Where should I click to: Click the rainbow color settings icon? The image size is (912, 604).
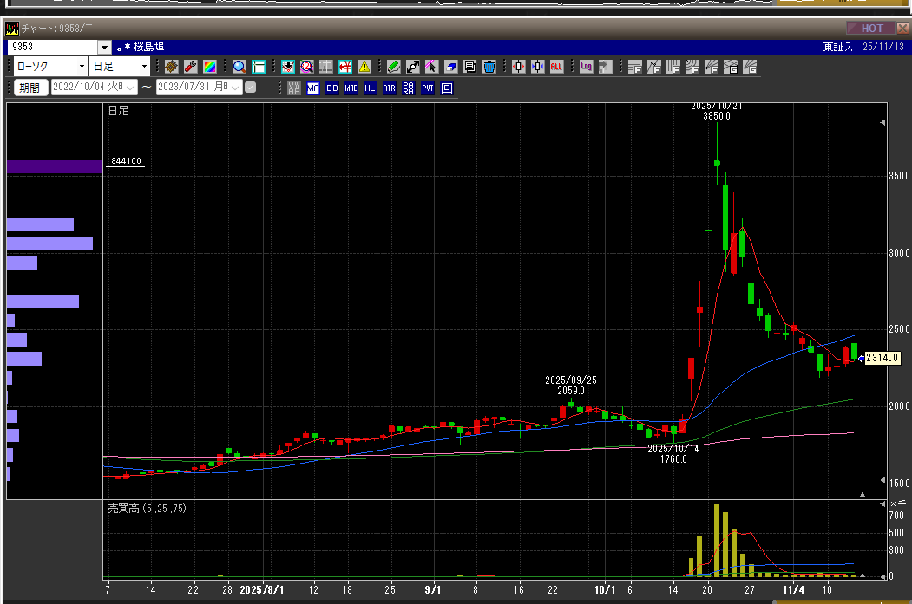pyautogui.click(x=209, y=66)
